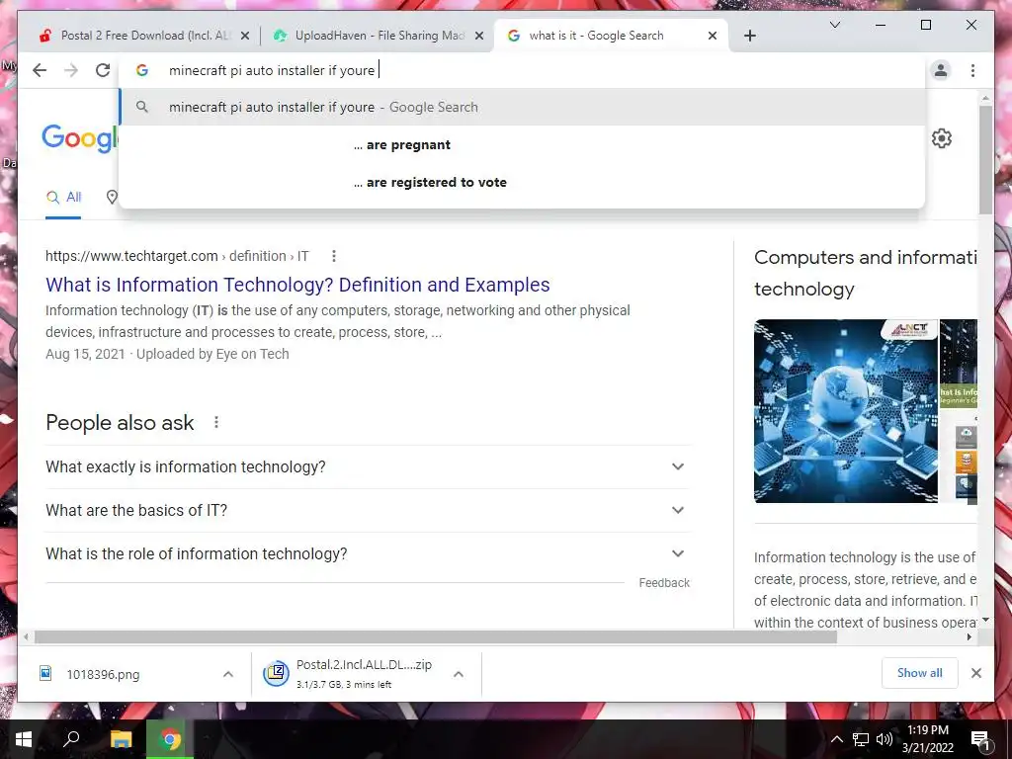Image resolution: width=1012 pixels, height=759 pixels.
Task: Close the Postal 2 Free Download tab
Action: [245, 37]
